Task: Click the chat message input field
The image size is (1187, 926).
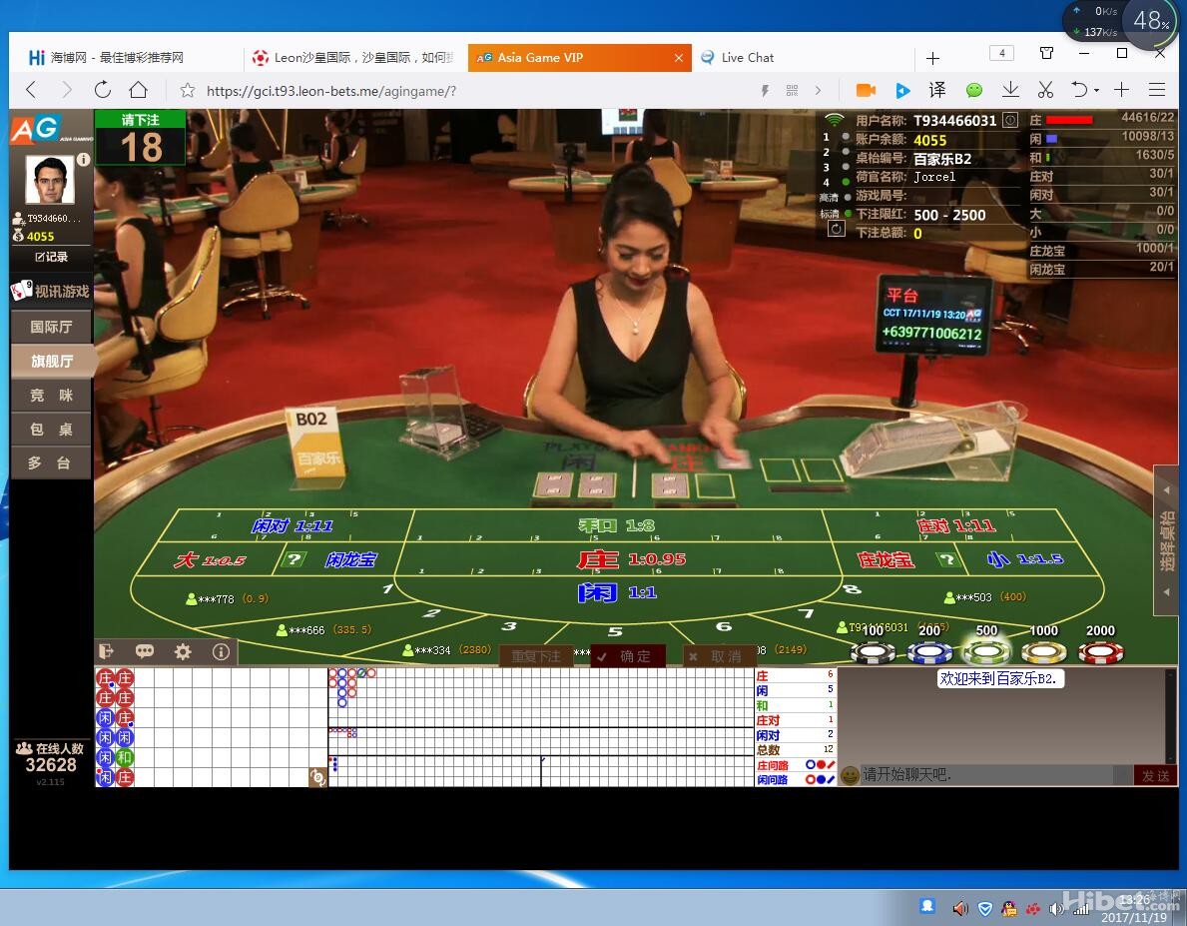Action: (983, 775)
